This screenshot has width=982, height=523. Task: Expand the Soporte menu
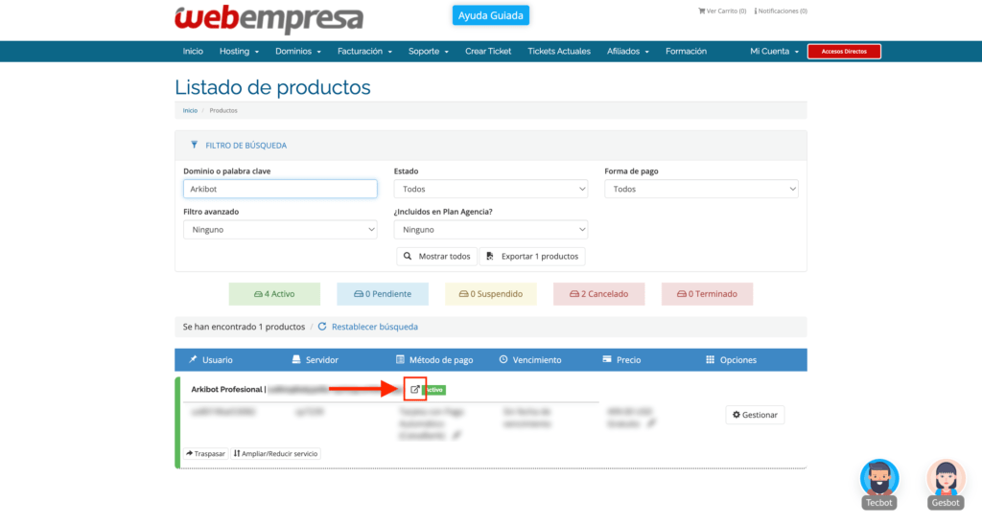[429, 52]
